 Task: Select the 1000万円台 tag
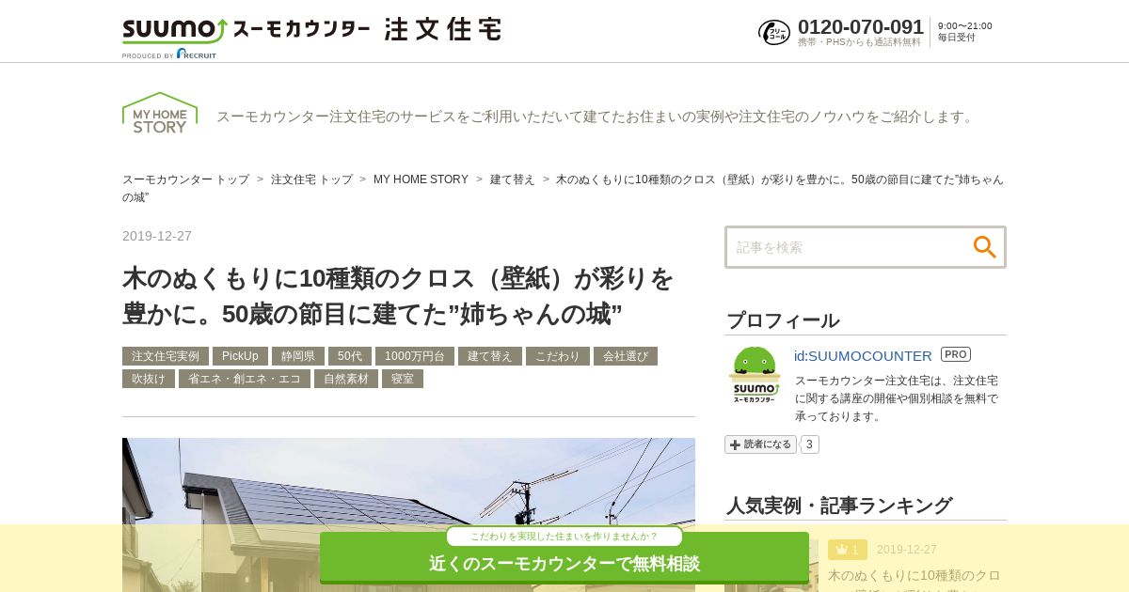coord(415,356)
